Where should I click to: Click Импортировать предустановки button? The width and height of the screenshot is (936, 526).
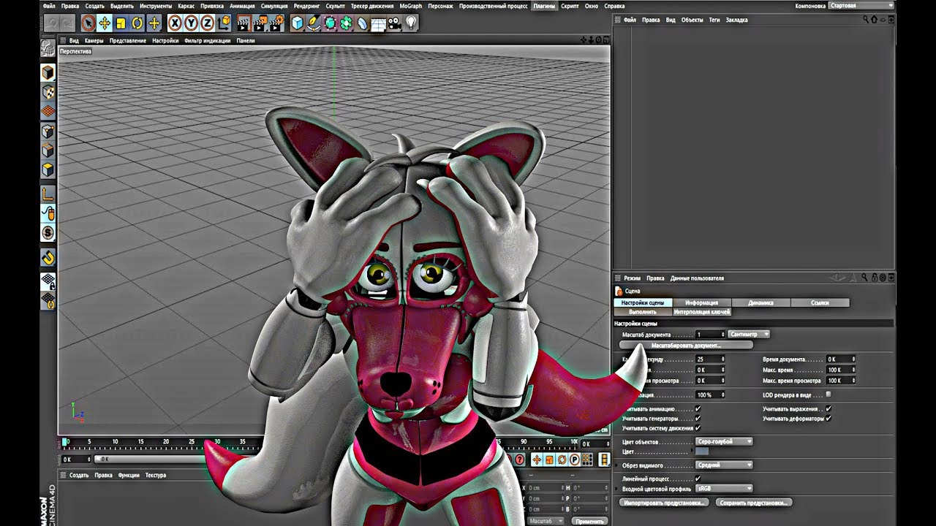(665, 503)
